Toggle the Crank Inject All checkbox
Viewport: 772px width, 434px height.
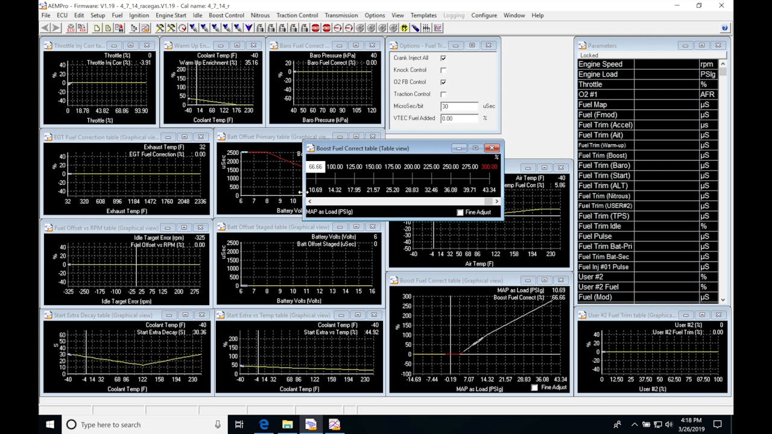pos(443,58)
